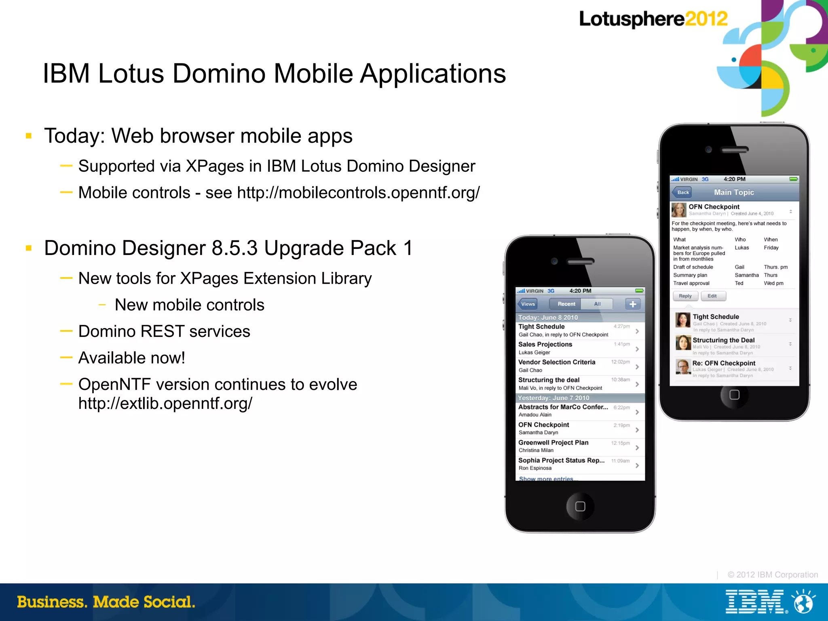Click '© 2012 IBM Corporation' footer text

click(773, 575)
